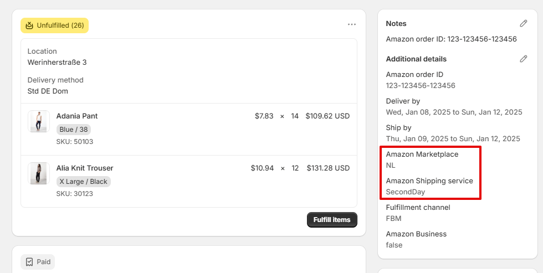
Task: Click the Ship by date range
Action: click(453, 139)
